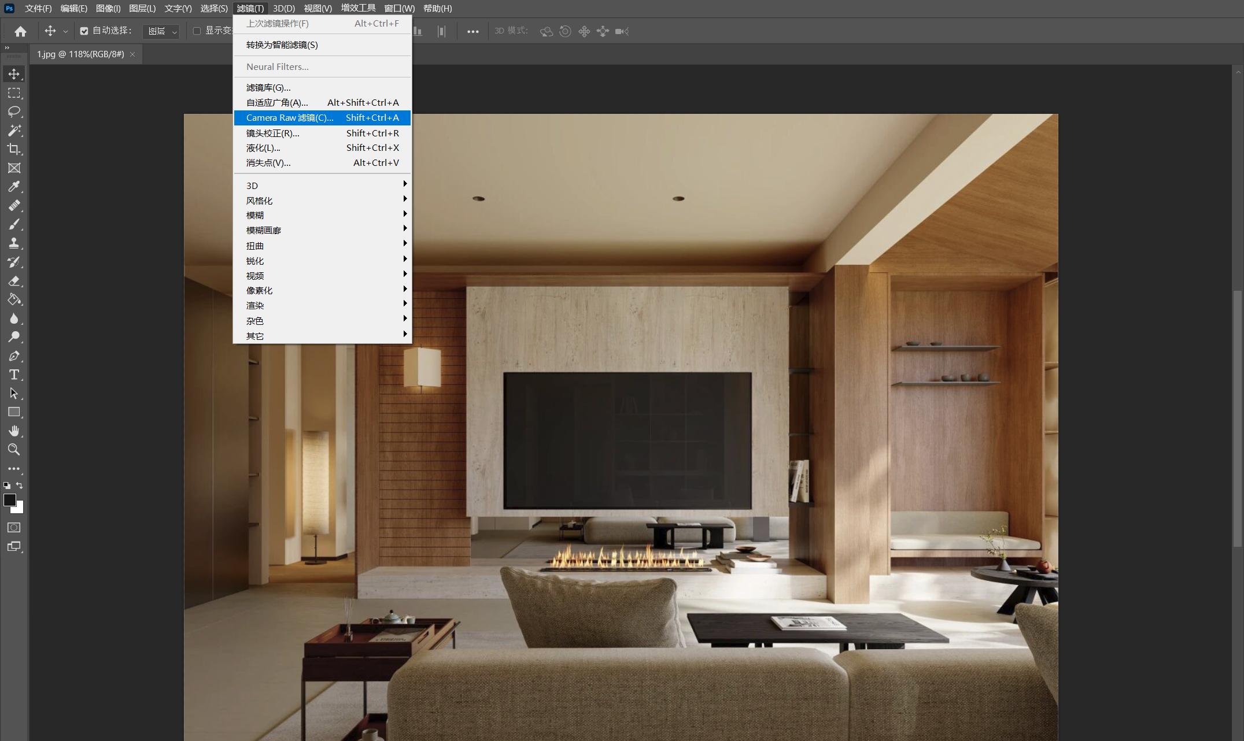The width and height of the screenshot is (1244, 741).
Task: Switch to 1.jpg document tab
Action: 80,54
